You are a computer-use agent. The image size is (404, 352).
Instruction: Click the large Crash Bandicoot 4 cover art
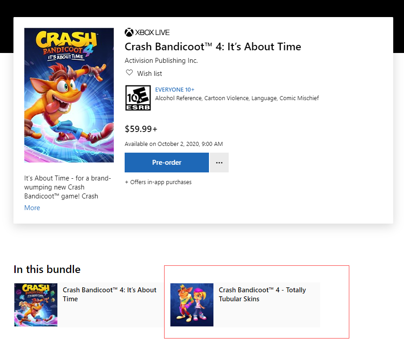(69, 95)
